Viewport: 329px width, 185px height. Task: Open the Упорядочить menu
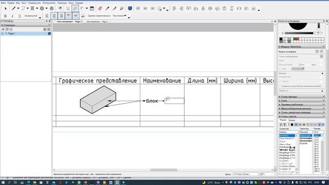[34, 3]
